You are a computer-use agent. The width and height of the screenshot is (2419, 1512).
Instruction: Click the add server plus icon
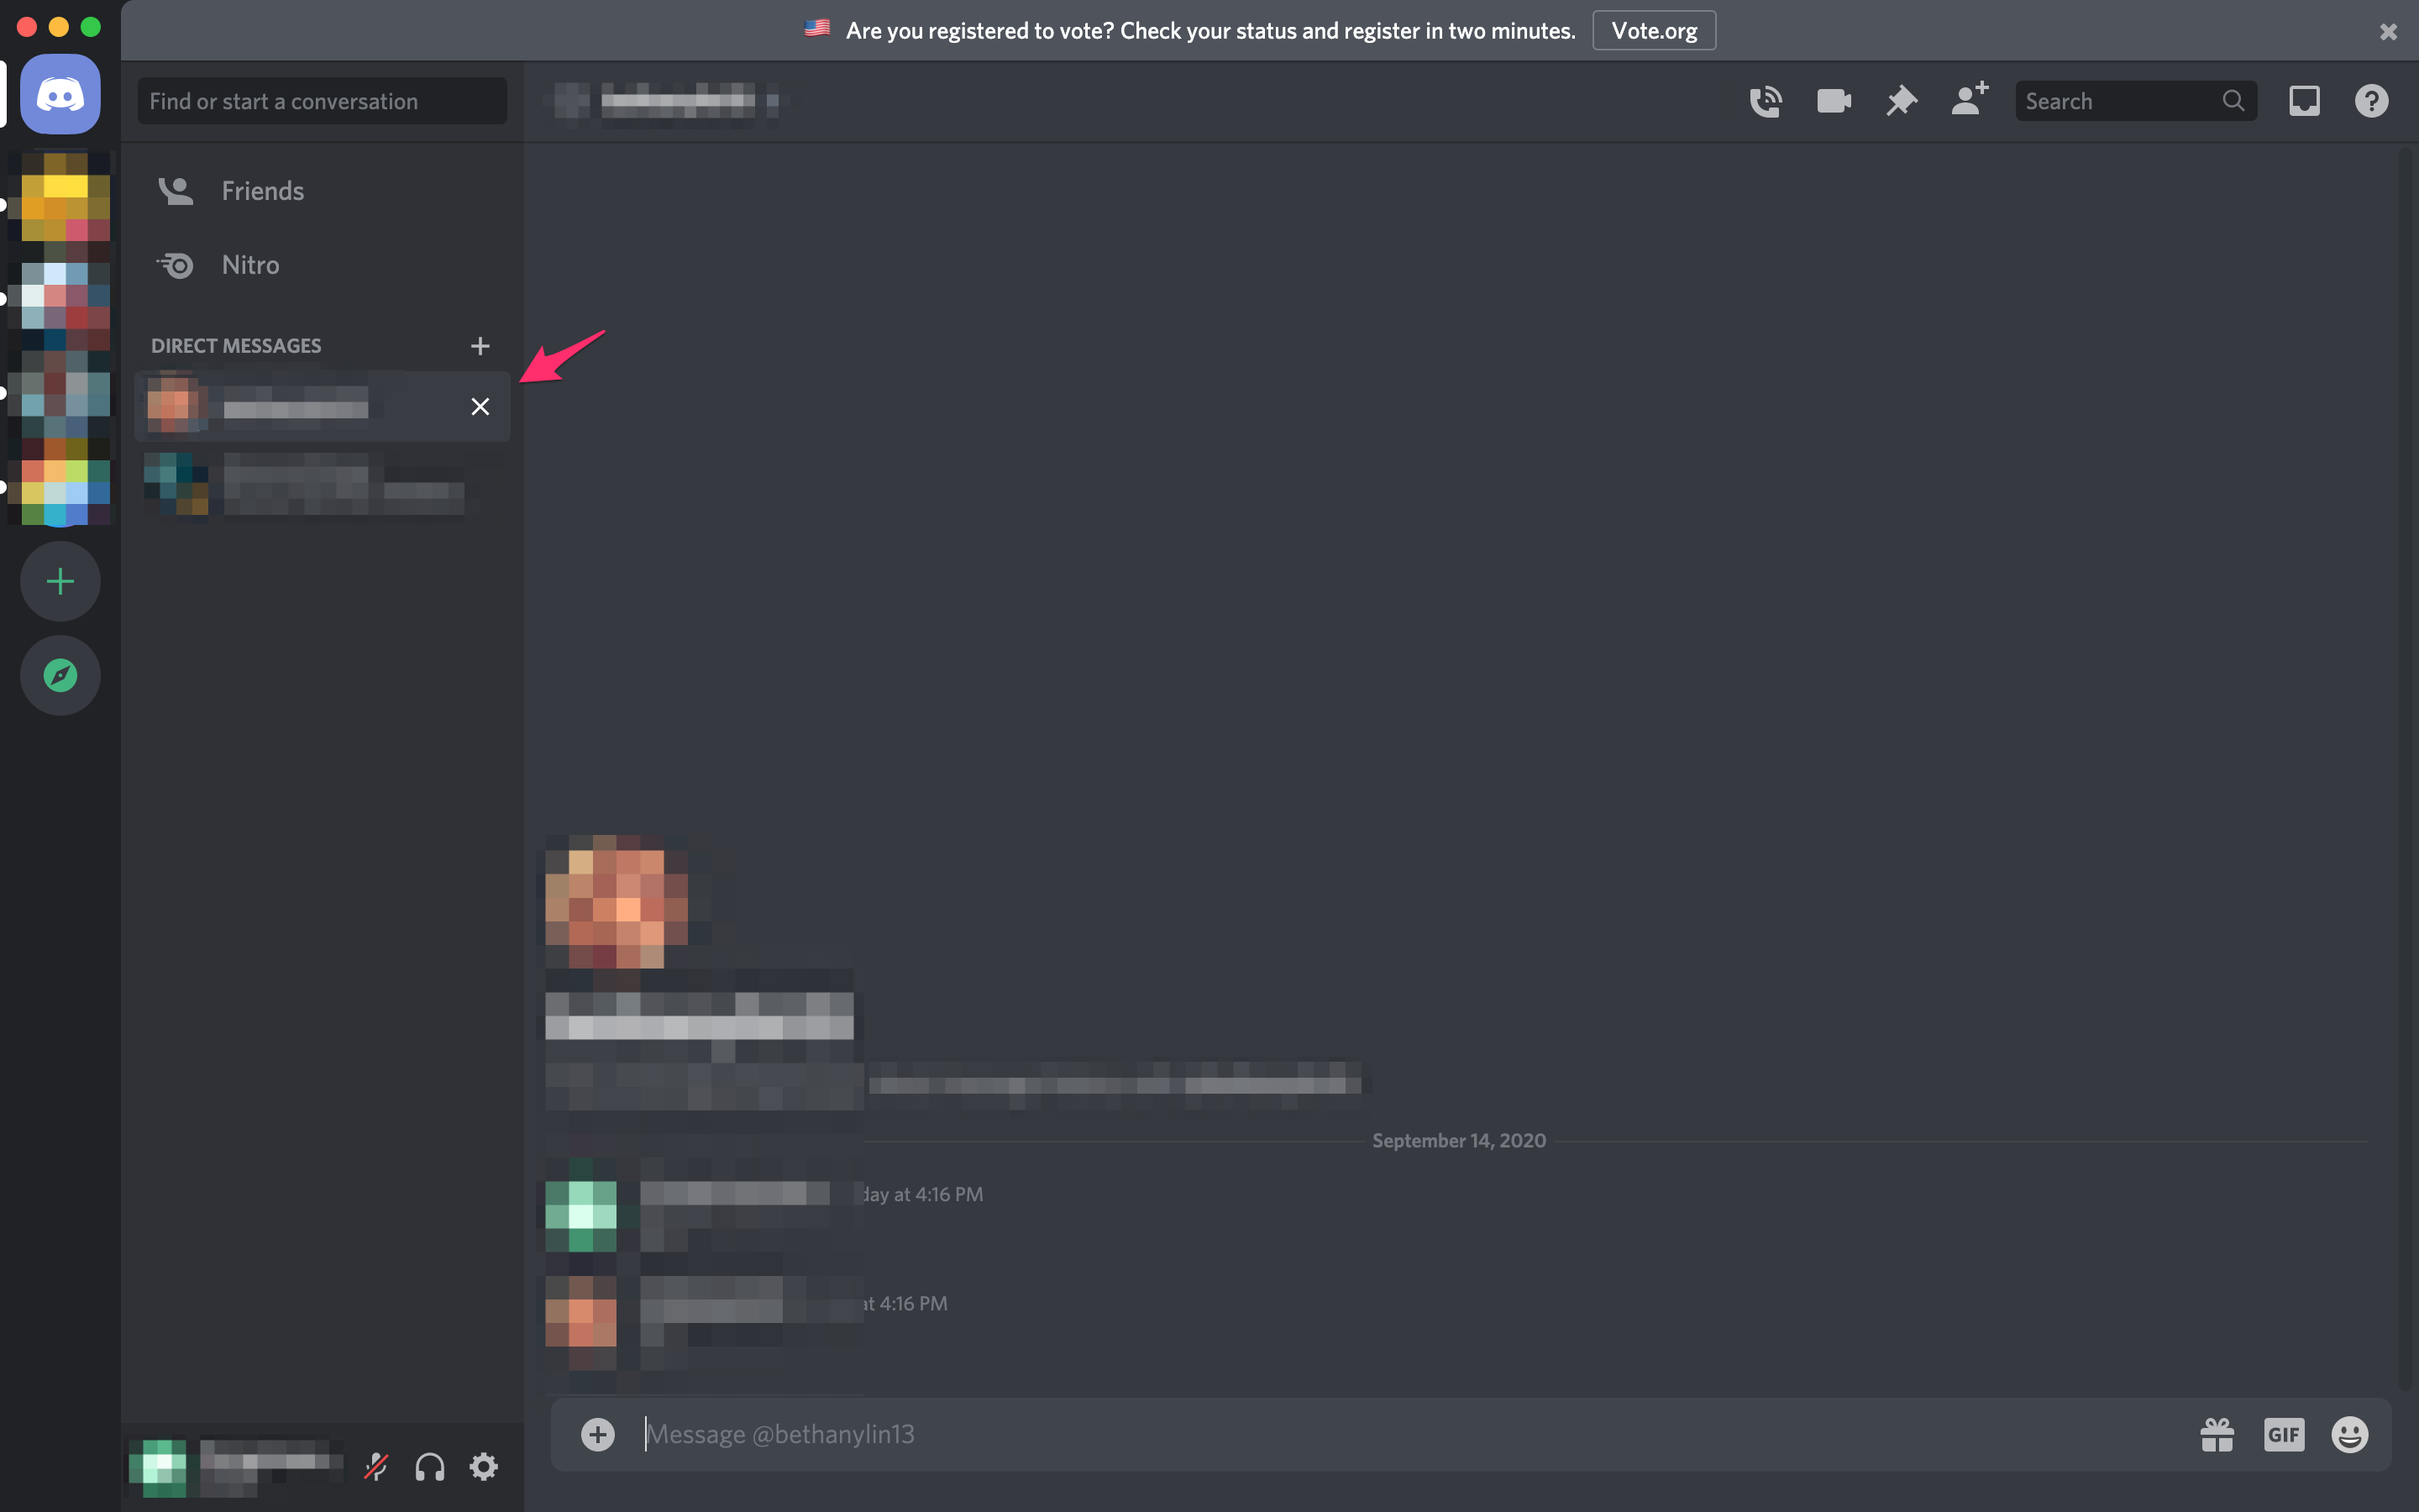point(59,580)
